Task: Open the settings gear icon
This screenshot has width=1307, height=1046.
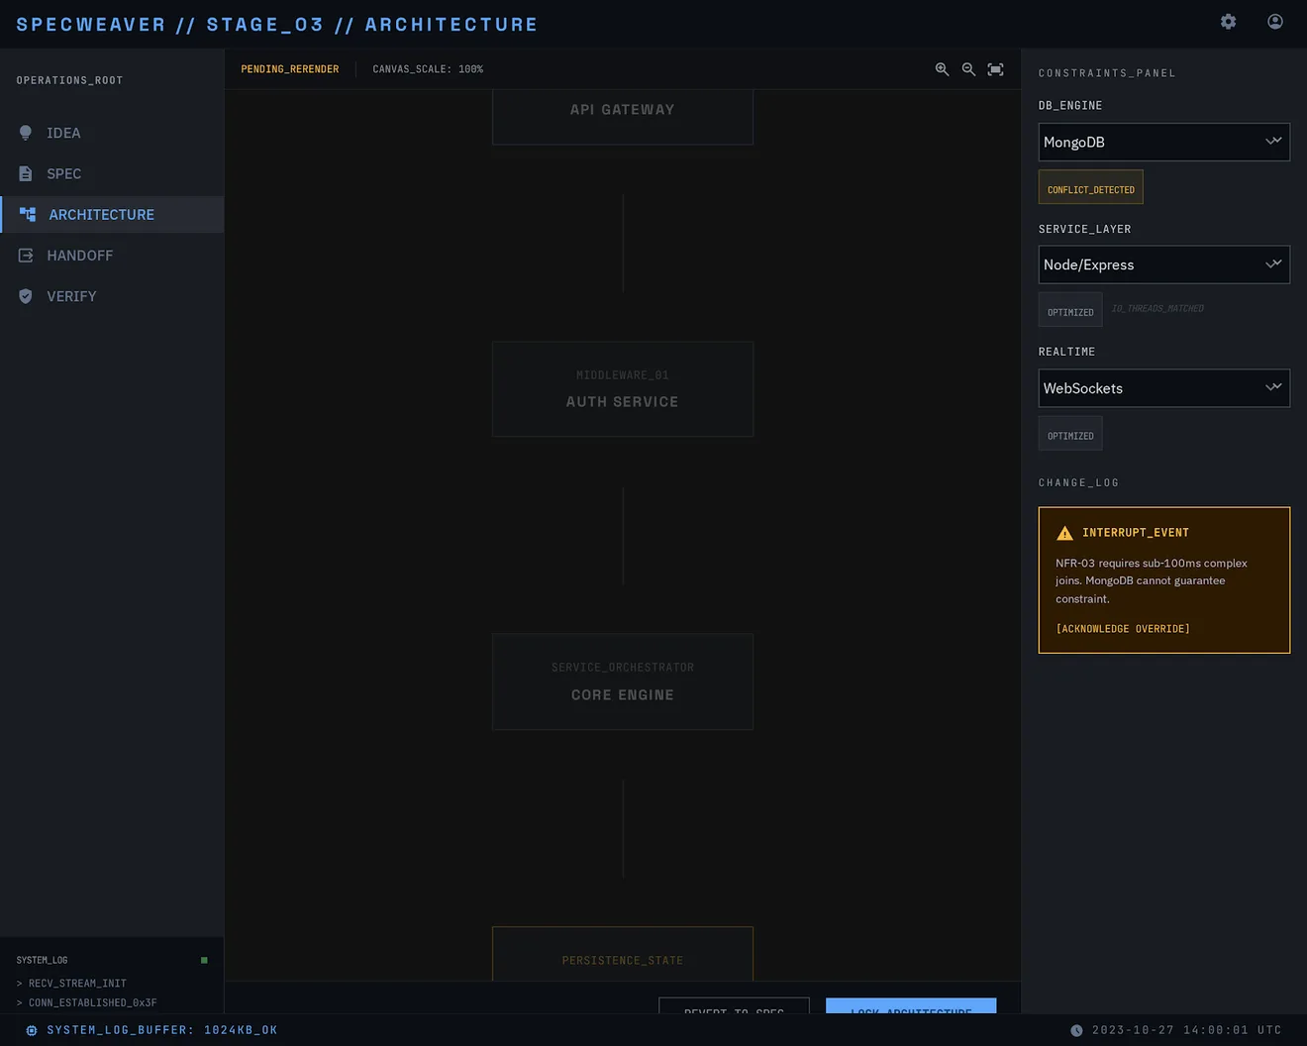Action: coord(1228,22)
